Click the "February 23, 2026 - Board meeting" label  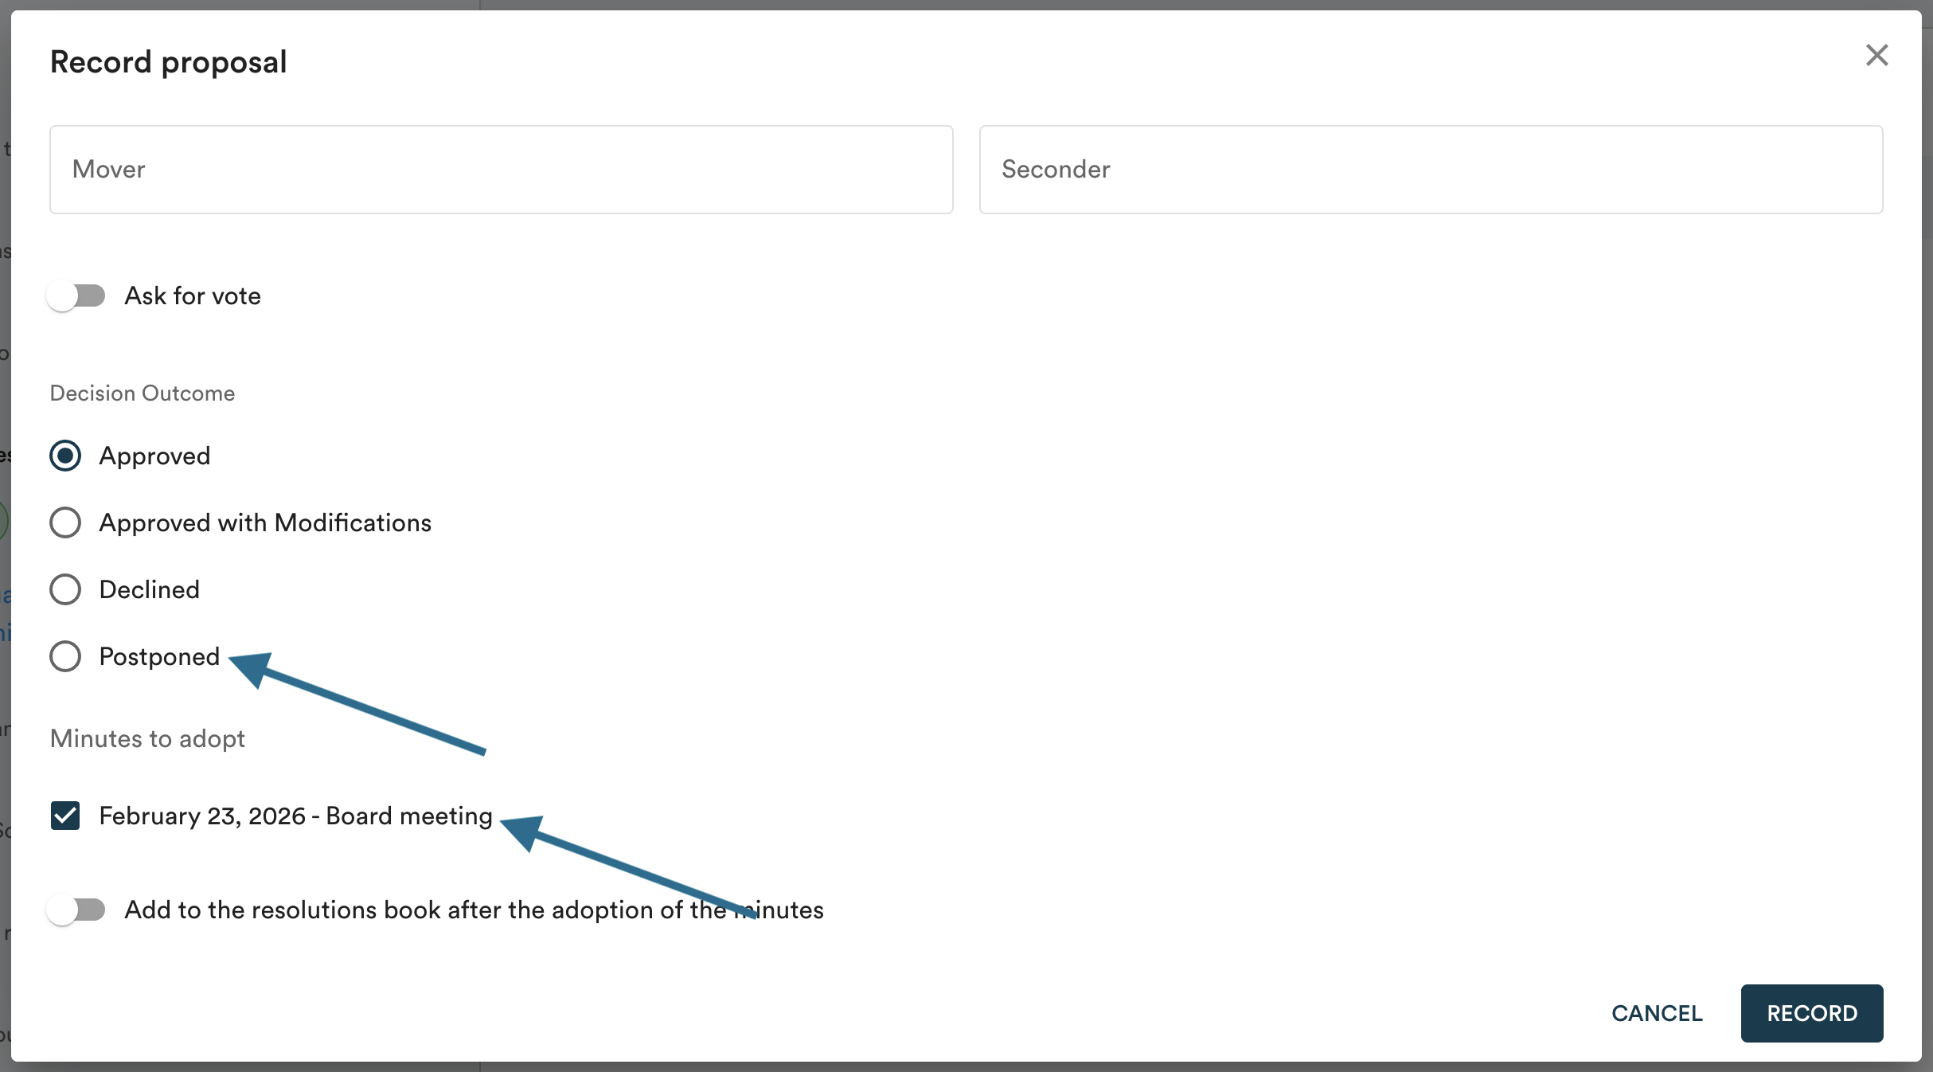[295, 816]
